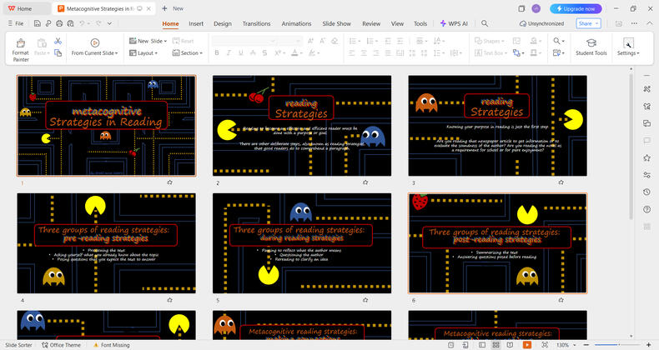The image size is (659, 350).
Task: Star the slide 3 thumbnail
Action: (561, 182)
